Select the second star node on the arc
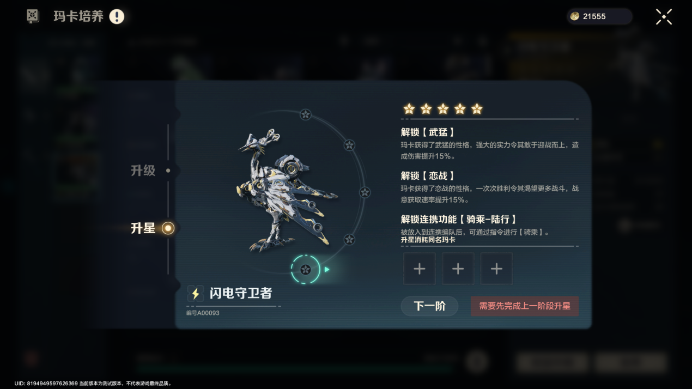 click(x=349, y=145)
